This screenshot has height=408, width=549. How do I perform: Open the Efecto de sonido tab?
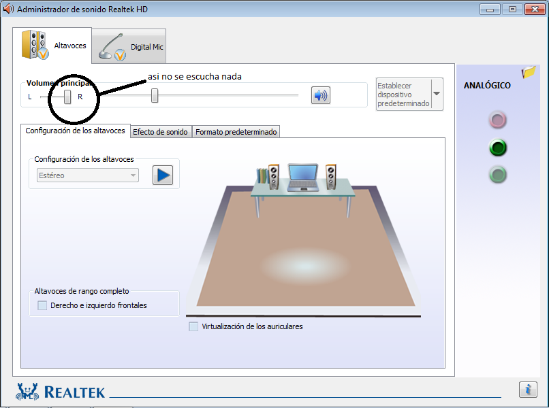pyautogui.click(x=160, y=132)
